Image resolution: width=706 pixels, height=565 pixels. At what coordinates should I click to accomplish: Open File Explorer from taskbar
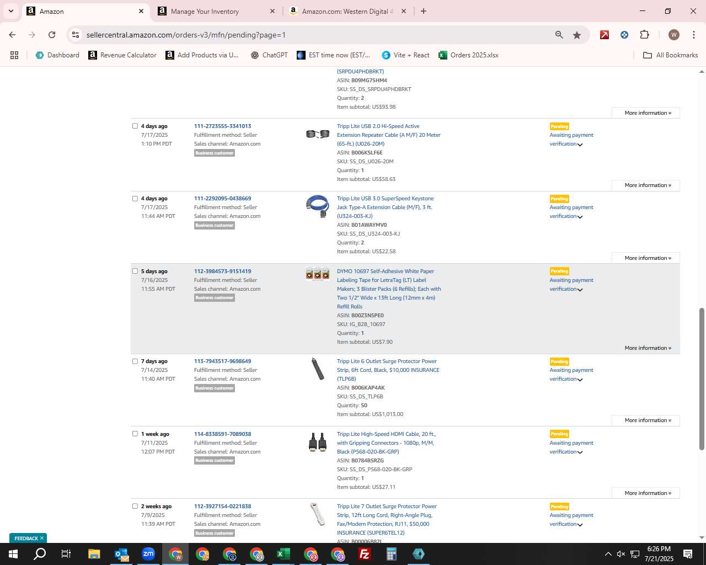[94, 554]
